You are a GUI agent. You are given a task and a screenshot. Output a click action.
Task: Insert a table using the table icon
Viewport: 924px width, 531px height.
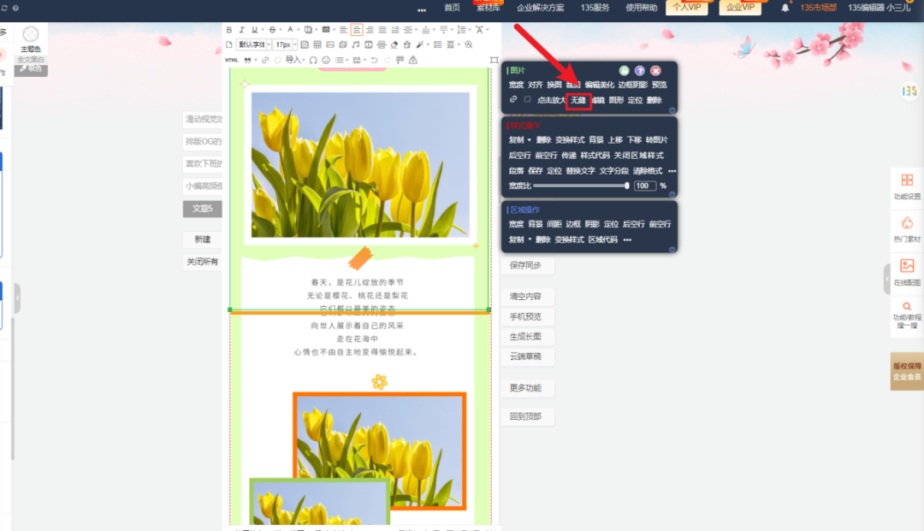coord(317,44)
